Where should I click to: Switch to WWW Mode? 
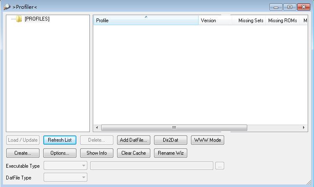click(x=207, y=140)
